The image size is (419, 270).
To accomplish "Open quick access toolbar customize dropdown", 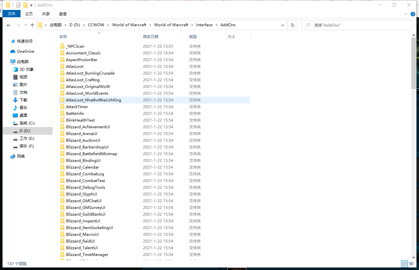I will coord(31,5).
